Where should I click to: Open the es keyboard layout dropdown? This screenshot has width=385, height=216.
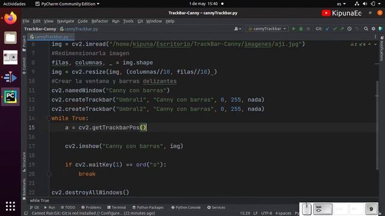coord(341,4)
